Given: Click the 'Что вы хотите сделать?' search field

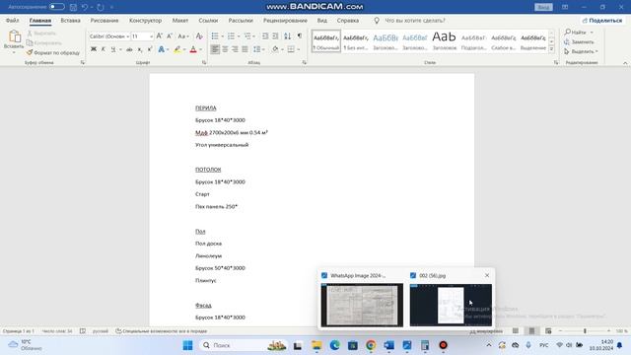Looking at the screenshot, I should click(415, 20).
